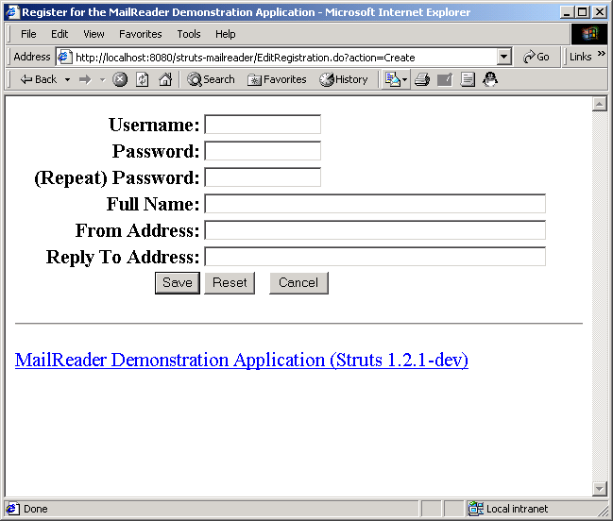Click the scrollbar up arrow

600,104
